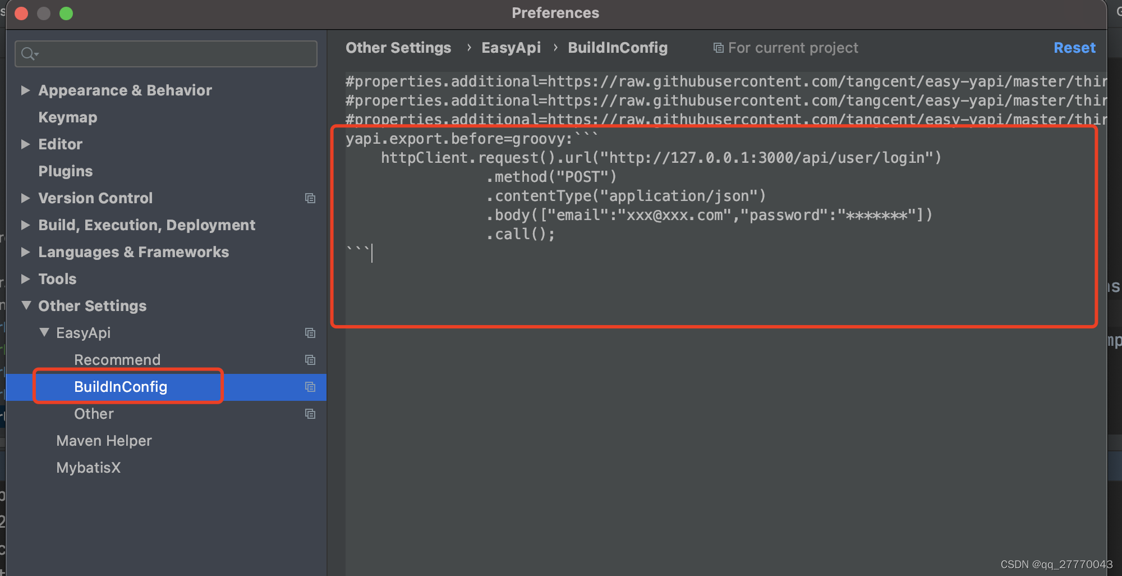Select the Tools label

[57, 279]
